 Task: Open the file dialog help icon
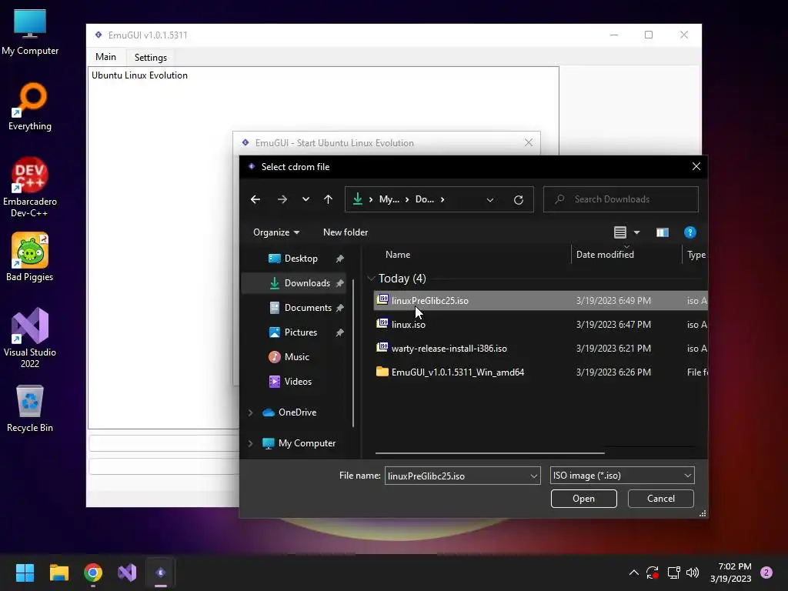point(690,232)
